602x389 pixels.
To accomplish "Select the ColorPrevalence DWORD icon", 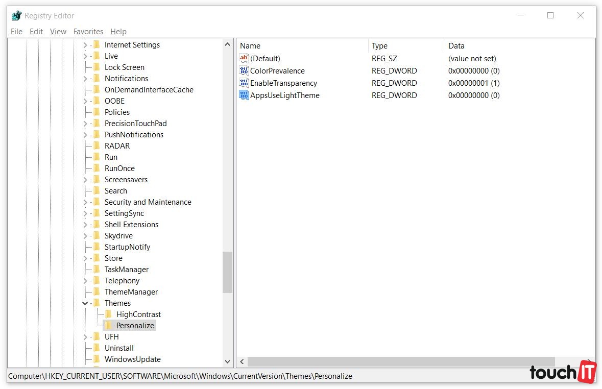I will click(244, 71).
